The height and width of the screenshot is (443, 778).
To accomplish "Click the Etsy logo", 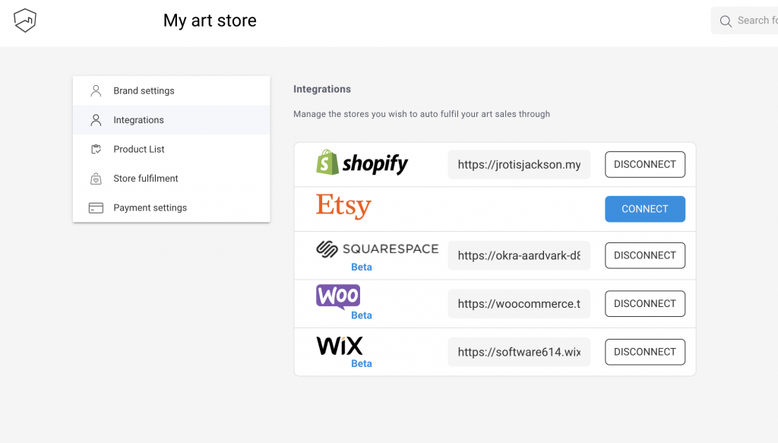I will click(x=343, y=206).
